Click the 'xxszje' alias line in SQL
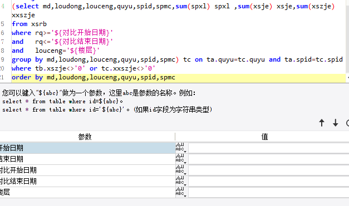The width and height of the screenshot is (349, 206). (x=23, y=15)
